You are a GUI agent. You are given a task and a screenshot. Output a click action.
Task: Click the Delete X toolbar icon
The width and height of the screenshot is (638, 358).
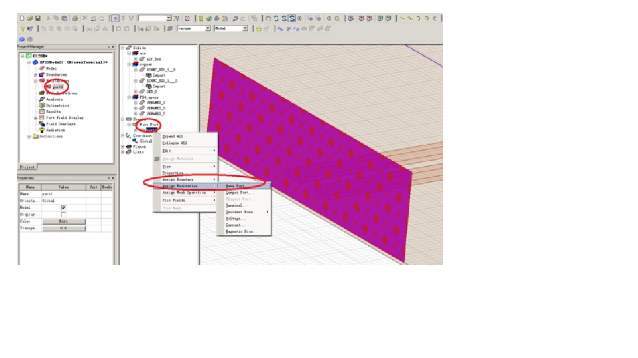85,18
